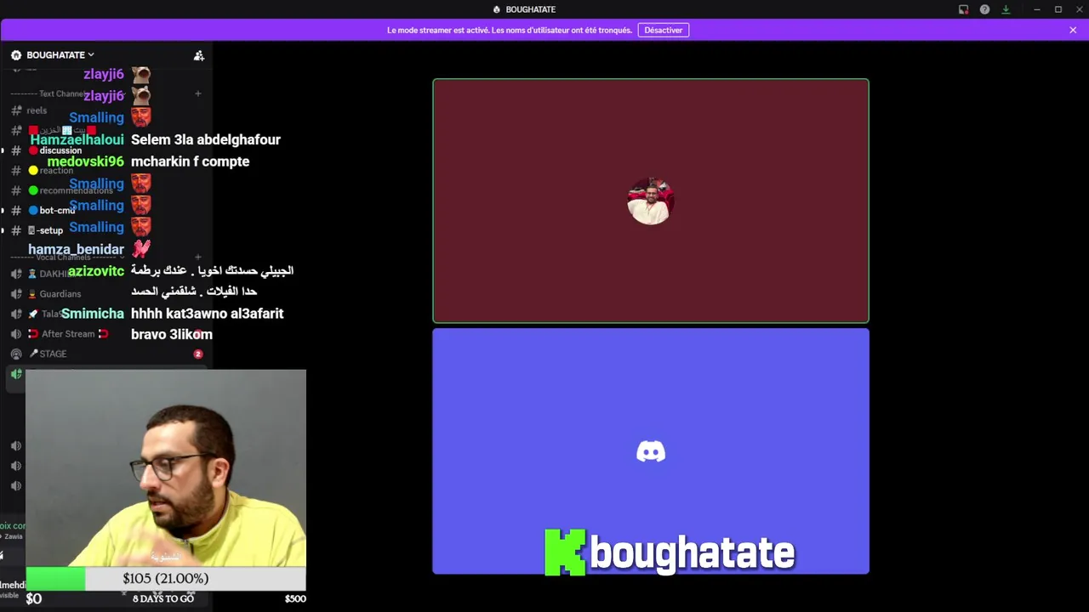The width and height of the screenshot is (1089, 612).
Task: Open the help question mark icon
Action: (x=984, y=9)
